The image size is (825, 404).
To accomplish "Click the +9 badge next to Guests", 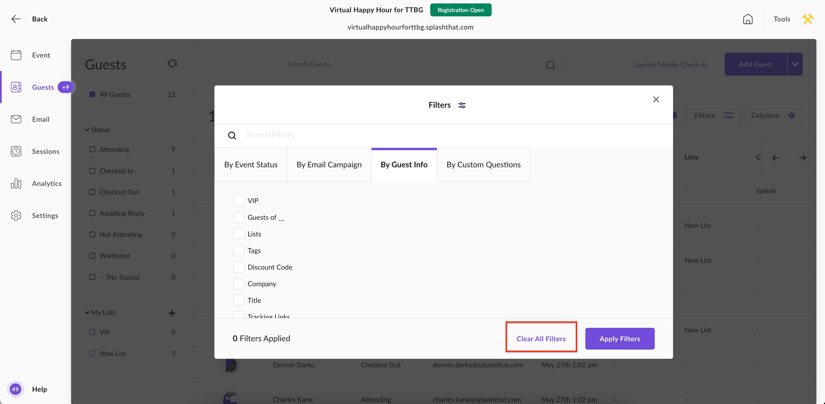I will pyautogui.click(x=66, y=87).
